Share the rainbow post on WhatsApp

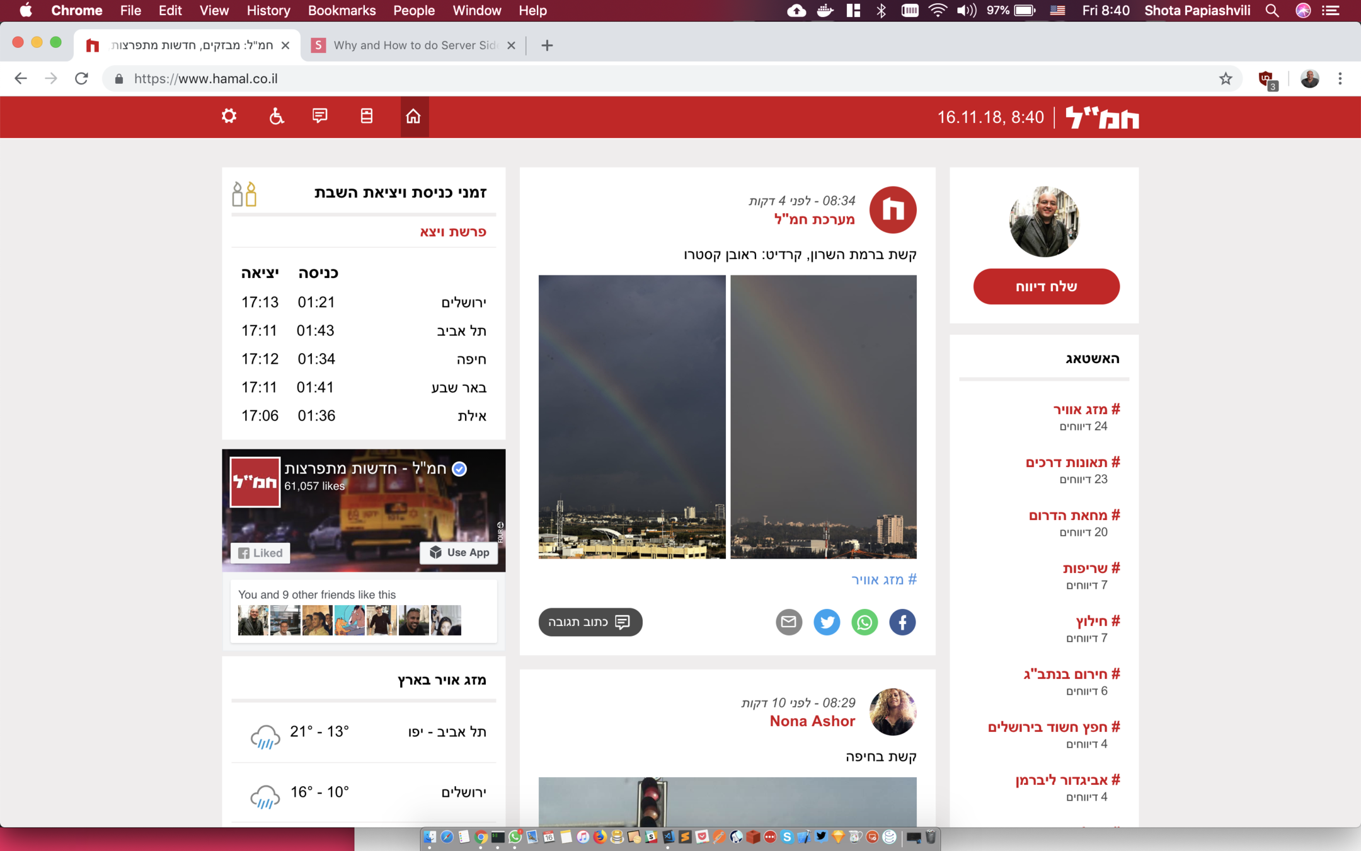click(864, 622)
